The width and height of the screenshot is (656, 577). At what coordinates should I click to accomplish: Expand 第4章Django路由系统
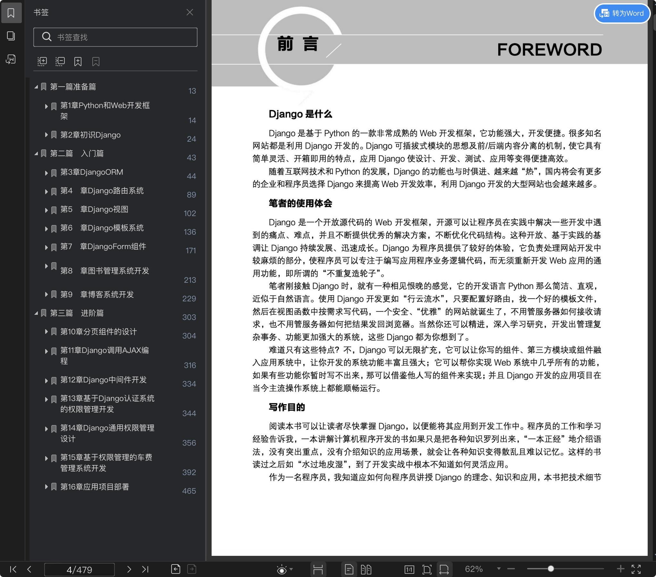(x=46, y=191)
